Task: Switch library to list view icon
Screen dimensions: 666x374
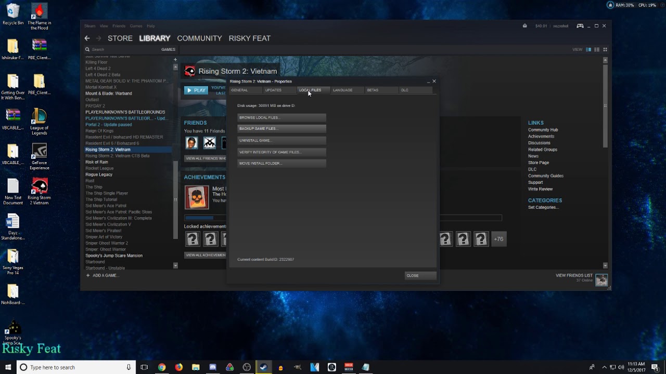Action: tap(597, 49)
